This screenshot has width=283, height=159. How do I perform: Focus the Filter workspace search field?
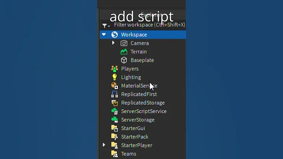pos(150,25)
